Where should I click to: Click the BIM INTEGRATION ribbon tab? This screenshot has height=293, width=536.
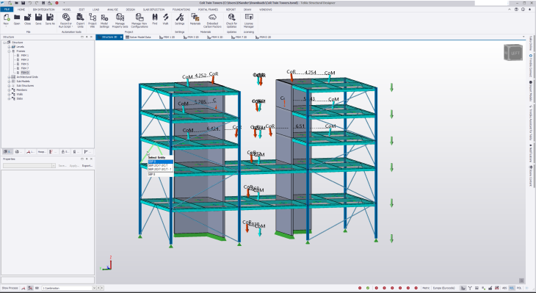44,10
